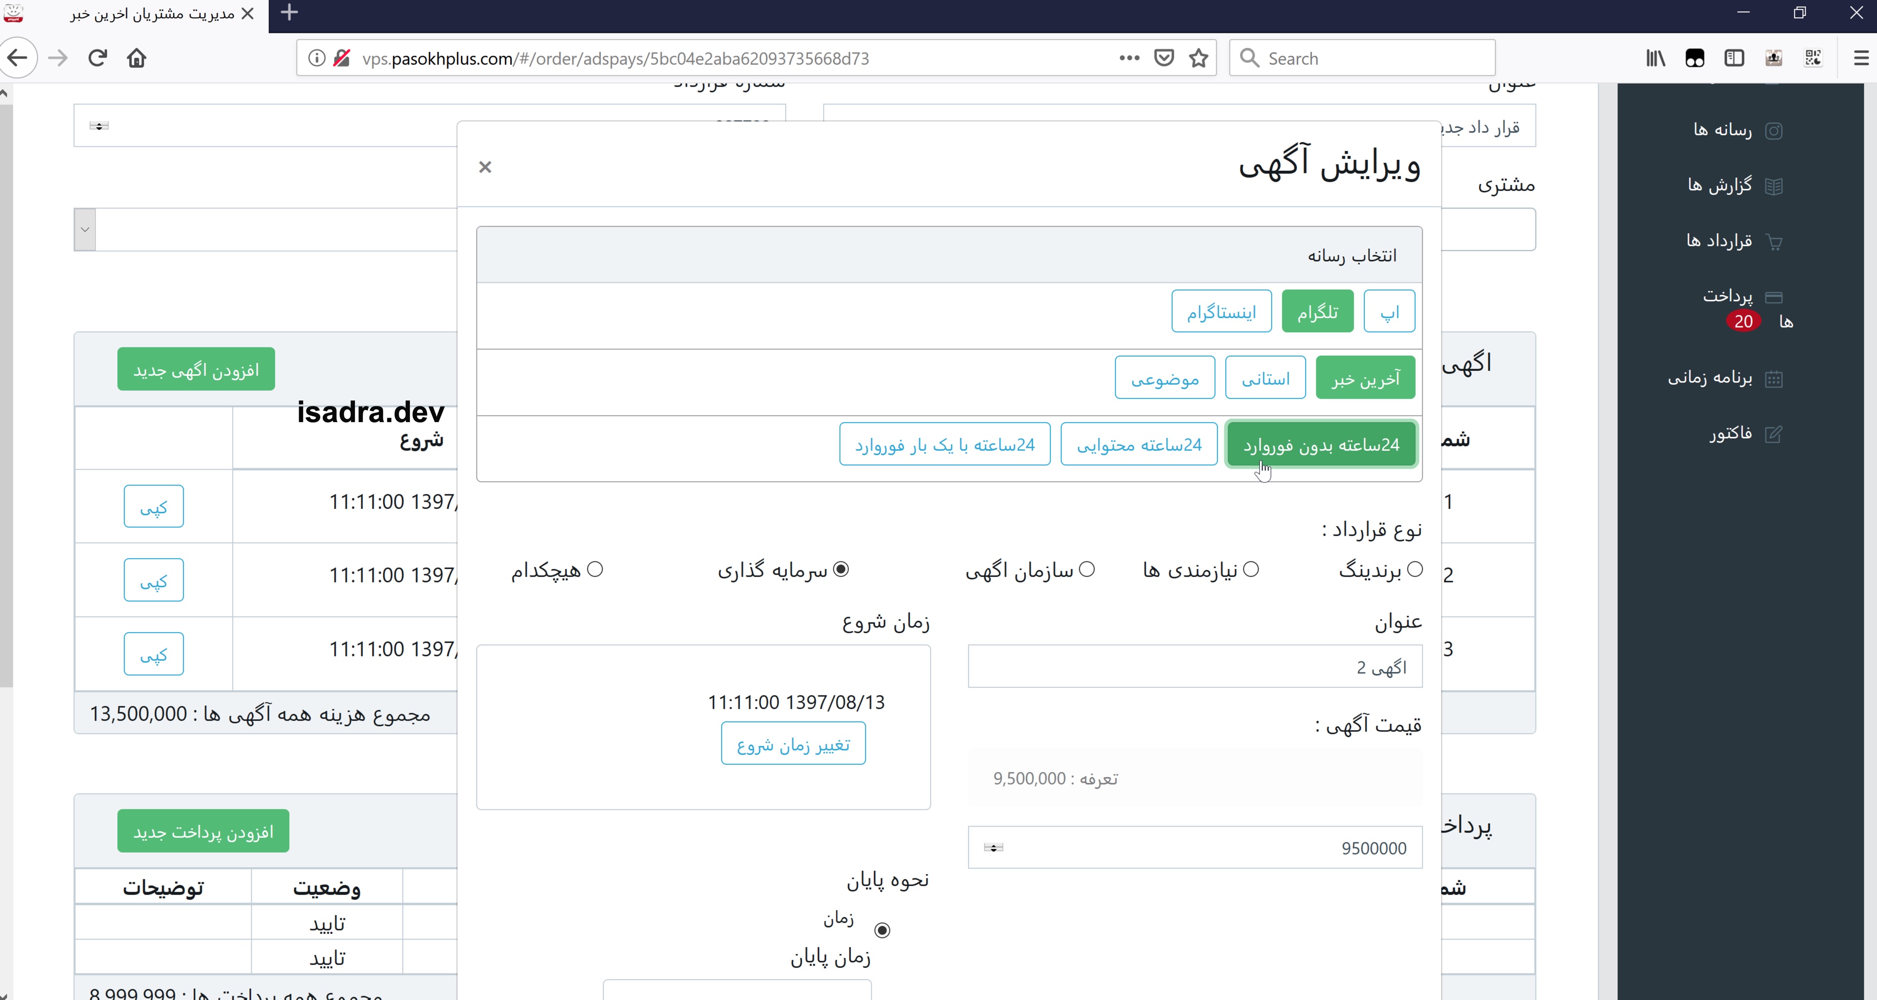The image size is (1877, 1000).
Task: Reload the current page
Action: 97,58
